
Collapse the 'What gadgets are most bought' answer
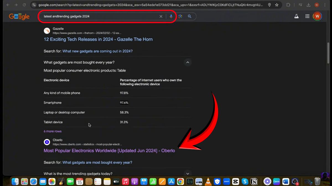[188, 62]
